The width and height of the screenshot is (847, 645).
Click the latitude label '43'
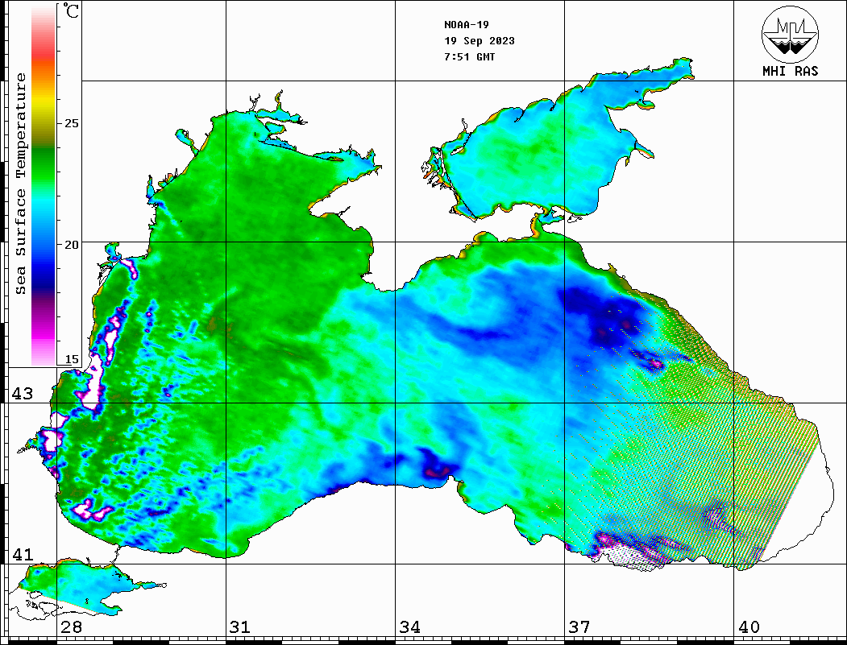[x=23, y=394]
